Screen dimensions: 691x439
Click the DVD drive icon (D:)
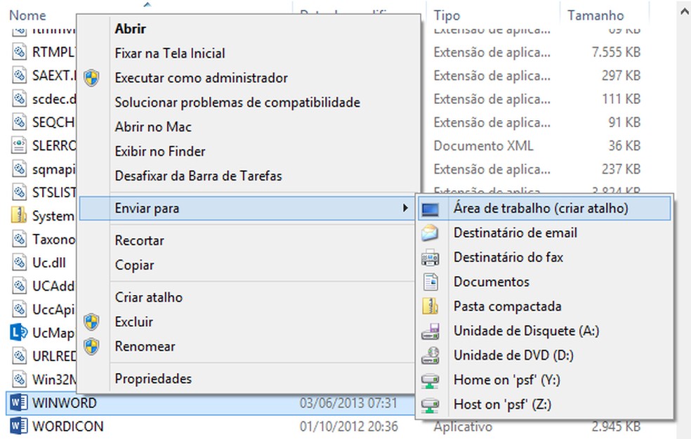(430, 355)
